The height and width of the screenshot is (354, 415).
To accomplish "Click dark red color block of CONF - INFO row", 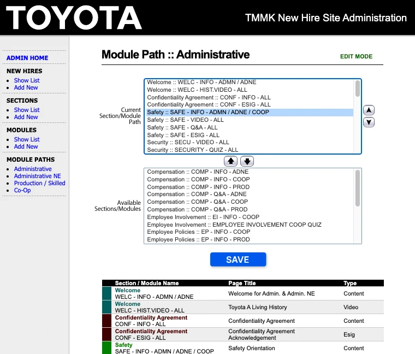I will 106,321.
